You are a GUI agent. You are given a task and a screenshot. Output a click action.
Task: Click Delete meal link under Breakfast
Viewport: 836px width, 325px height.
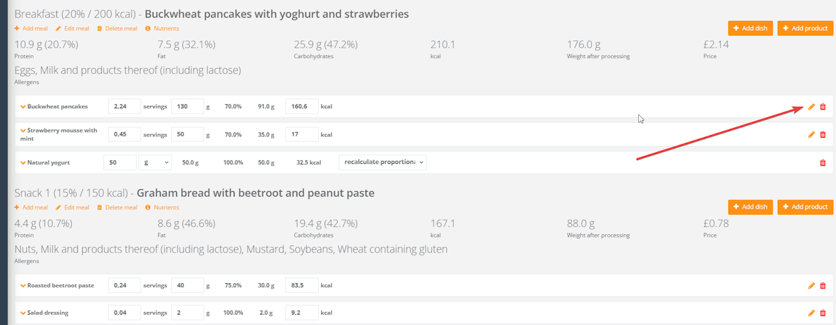(x=117, y=29)
